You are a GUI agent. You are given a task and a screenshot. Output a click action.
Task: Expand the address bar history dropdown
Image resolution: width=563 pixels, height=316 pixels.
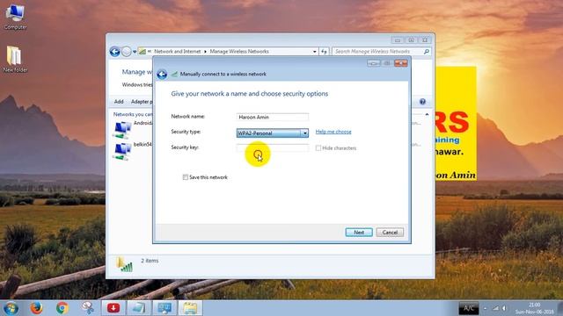tap(315, 52)
